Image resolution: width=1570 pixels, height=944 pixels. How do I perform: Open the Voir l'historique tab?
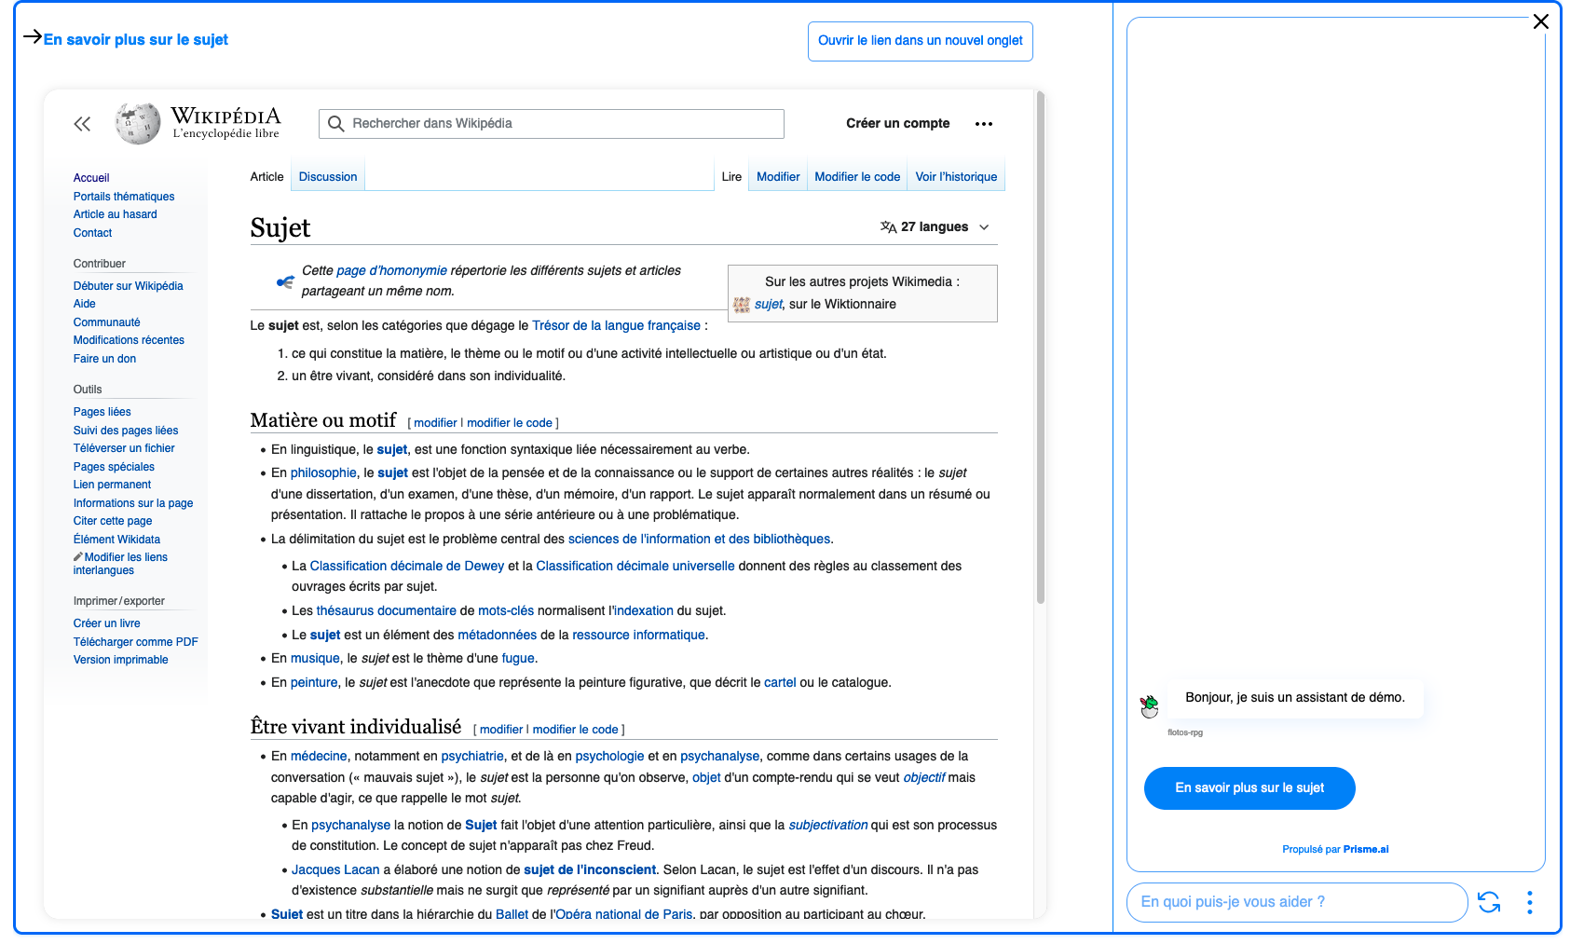click(x=956, y=177)
